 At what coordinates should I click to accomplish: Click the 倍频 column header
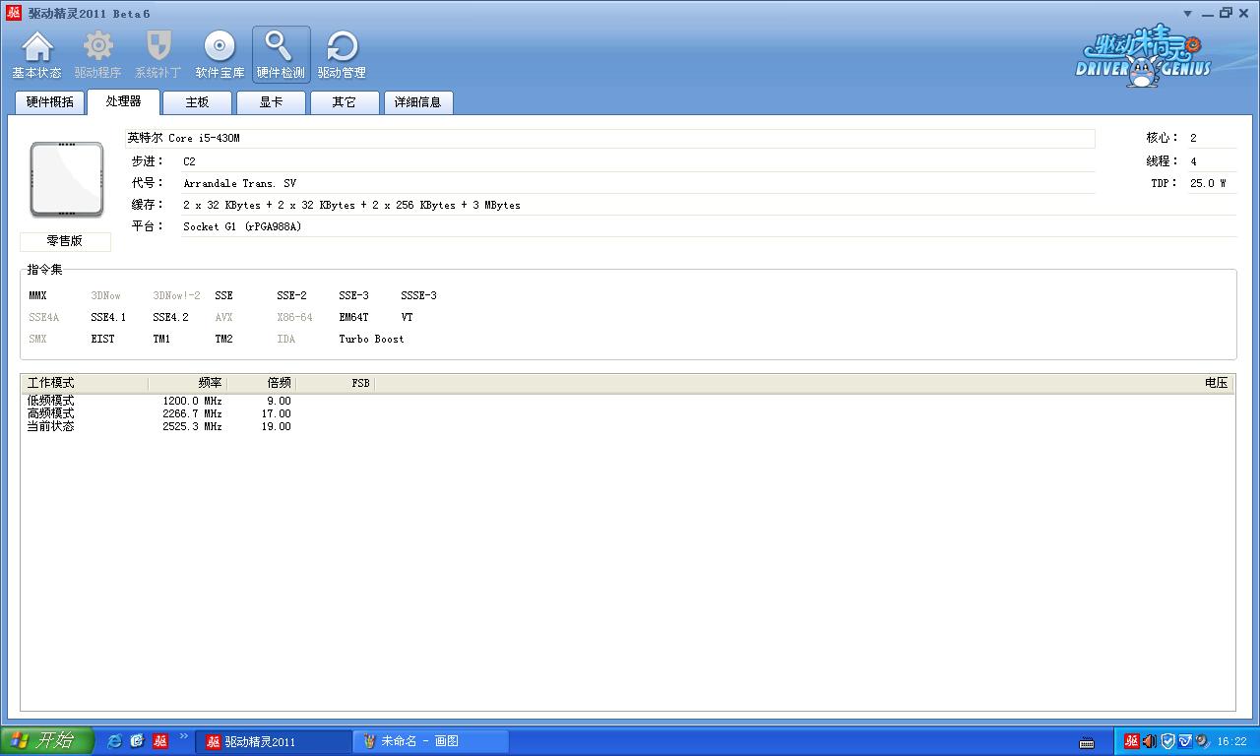(262, 383)
